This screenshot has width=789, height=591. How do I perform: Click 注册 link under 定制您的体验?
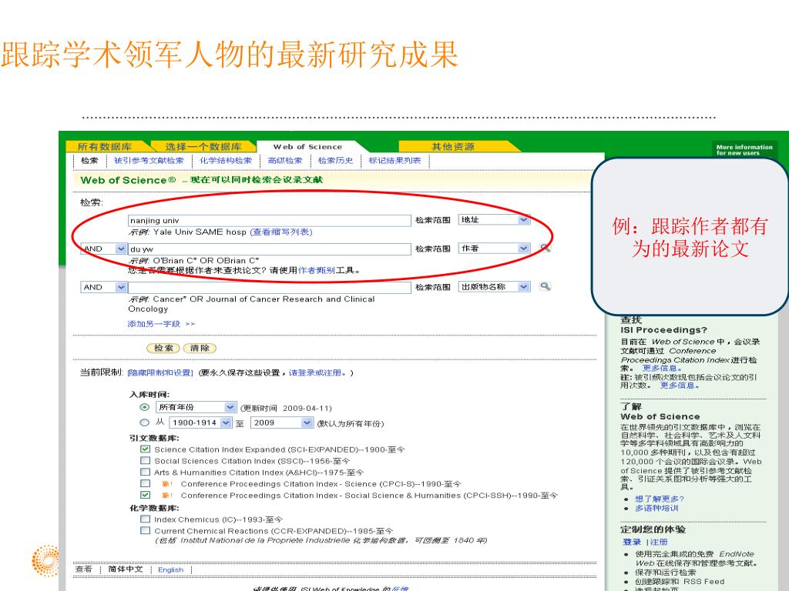click(659, 542)
